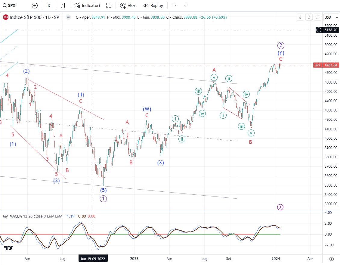Image resolution: width=340 pixels, height=265 pixels.
Task: Open the USD currency dropdown
Action: tap(331, 17)
